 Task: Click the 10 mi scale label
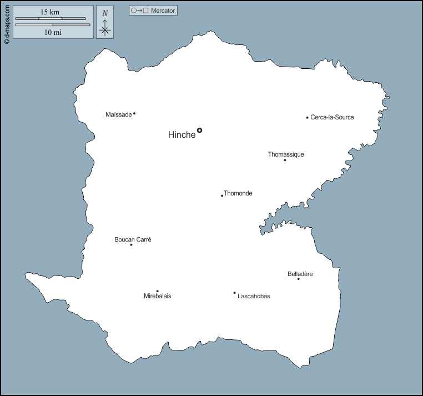(x=53, y=32)
